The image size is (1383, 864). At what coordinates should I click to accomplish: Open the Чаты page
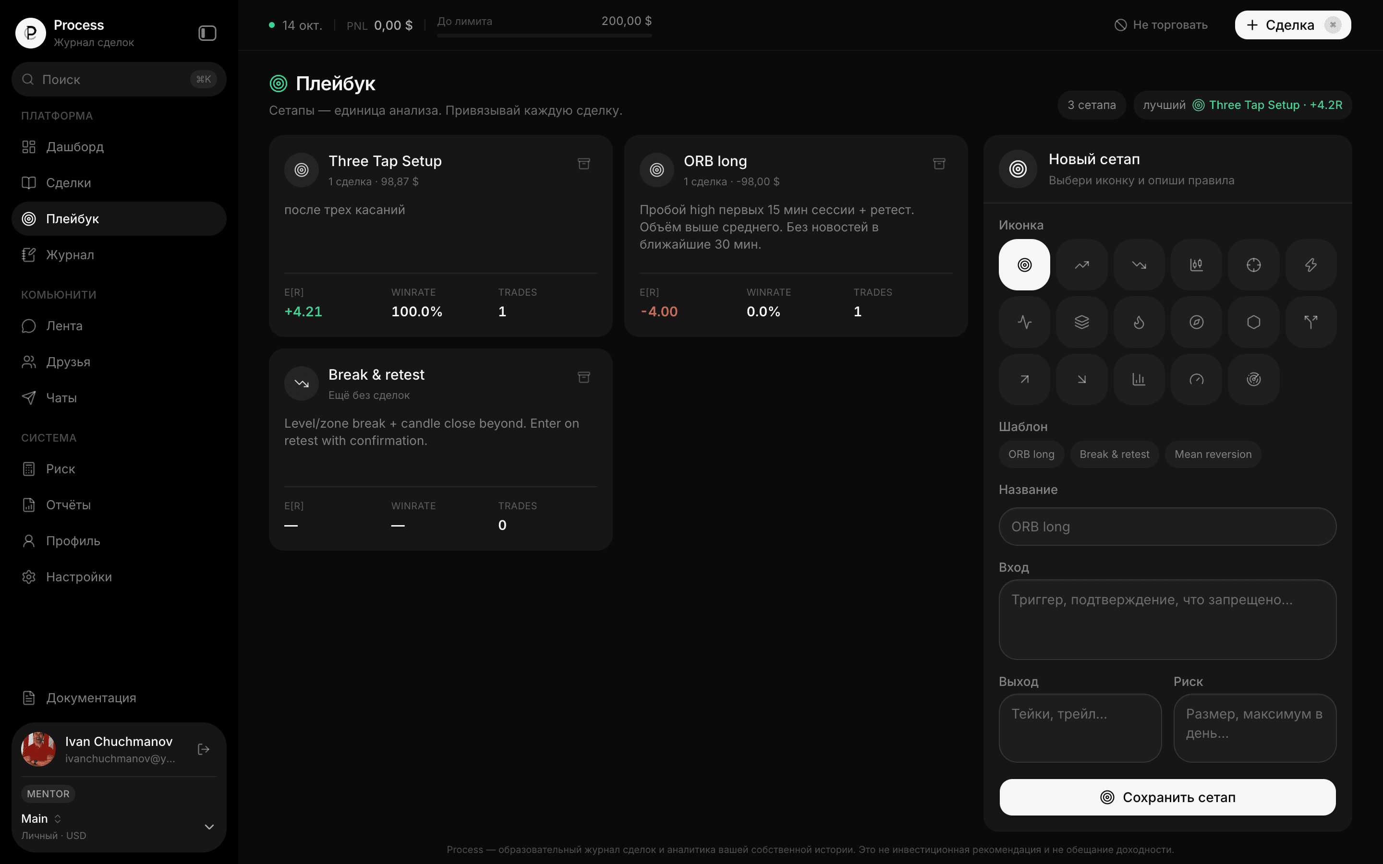click(119, 398)
